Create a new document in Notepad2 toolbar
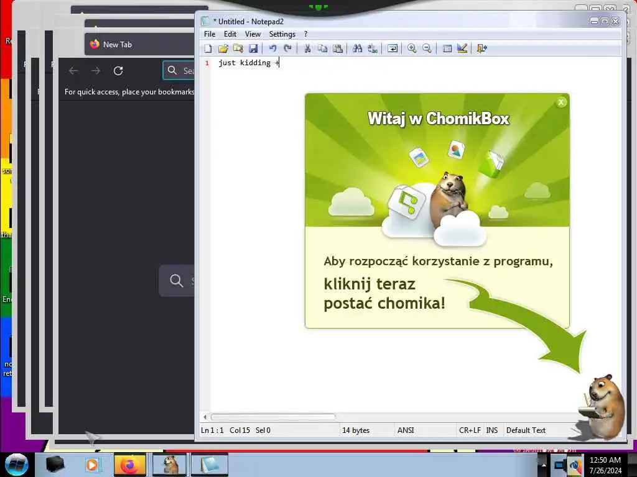Viewport: 637px width, 477px height. (x=208, y=48)
